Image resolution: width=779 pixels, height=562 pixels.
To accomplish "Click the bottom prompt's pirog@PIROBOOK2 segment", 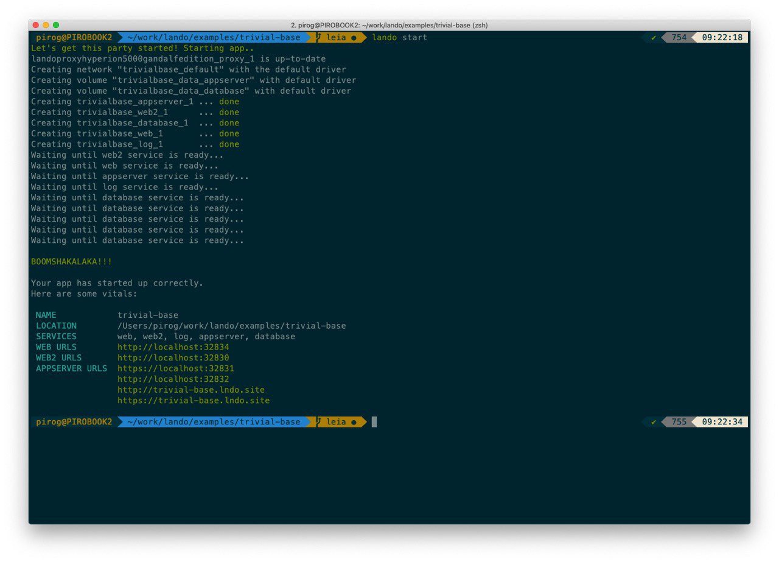I will pyautogui.click(x=74, y=422).
